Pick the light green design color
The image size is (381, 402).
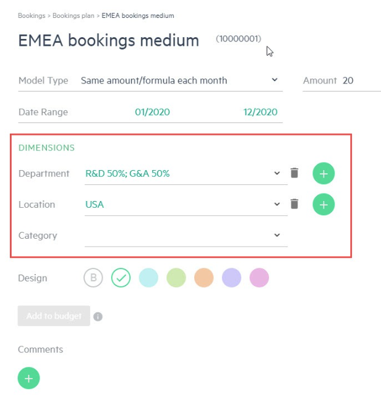coord(176,278)
